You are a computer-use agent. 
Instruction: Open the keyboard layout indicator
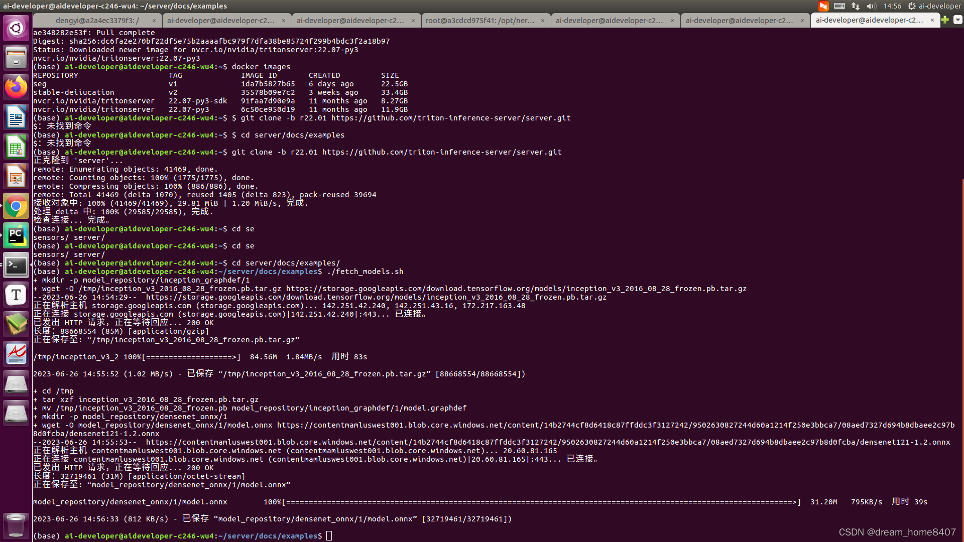point(839,6)
